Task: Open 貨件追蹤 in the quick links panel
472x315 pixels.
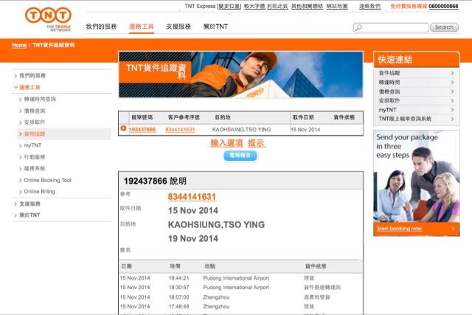Action: [x=389, y=73]
